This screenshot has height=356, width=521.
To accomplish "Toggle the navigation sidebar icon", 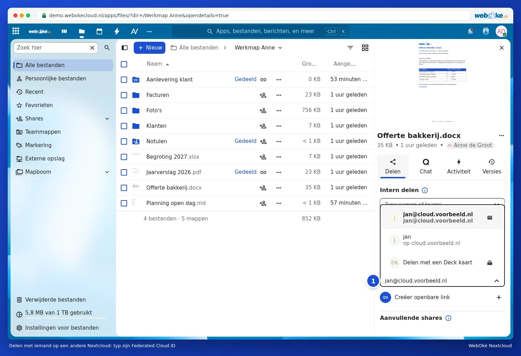I will pyautogui.click(x=125, y=48).
